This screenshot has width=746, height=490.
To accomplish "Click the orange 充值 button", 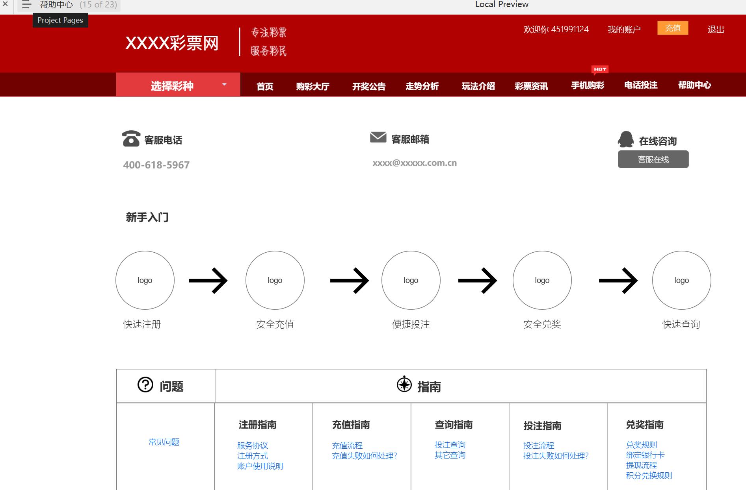I will coord(673,28).
